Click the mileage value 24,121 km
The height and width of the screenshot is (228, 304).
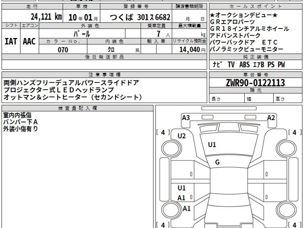[x=46, y=17]
